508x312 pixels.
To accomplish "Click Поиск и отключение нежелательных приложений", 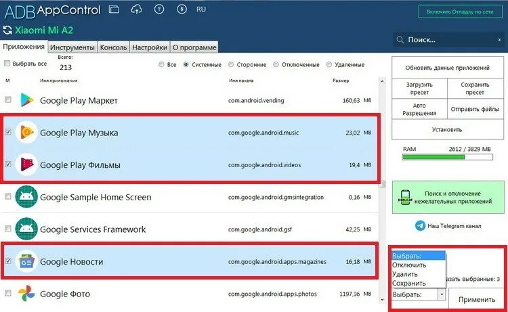I will click(448, 197).
